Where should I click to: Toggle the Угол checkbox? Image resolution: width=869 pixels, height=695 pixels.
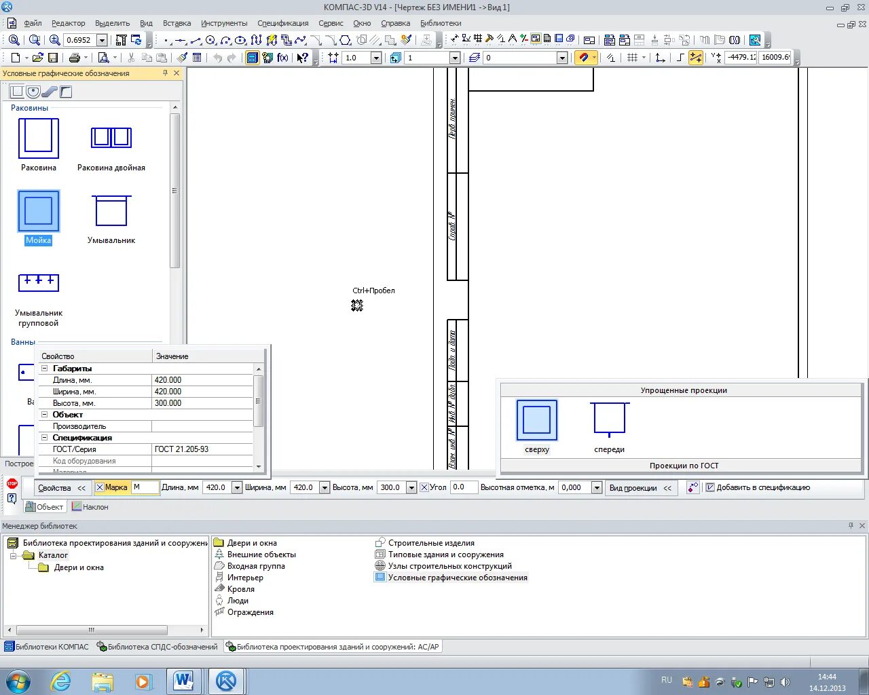coord(424,487)
